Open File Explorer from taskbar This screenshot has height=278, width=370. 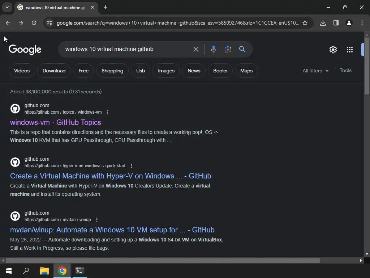pyautogui.click(x=44, y=271)
